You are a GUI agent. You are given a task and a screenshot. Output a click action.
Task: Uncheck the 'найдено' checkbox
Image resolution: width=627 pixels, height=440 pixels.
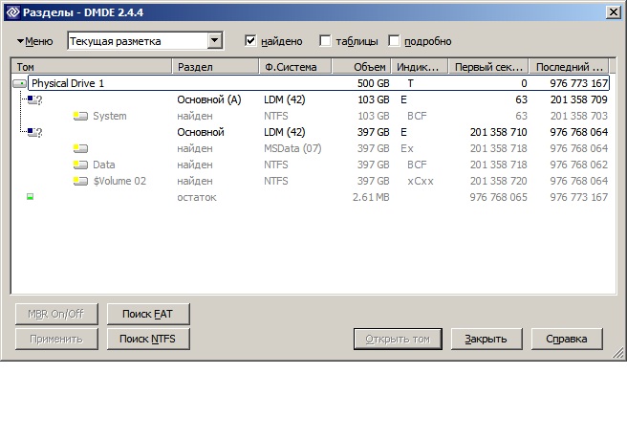pos(250,41)
